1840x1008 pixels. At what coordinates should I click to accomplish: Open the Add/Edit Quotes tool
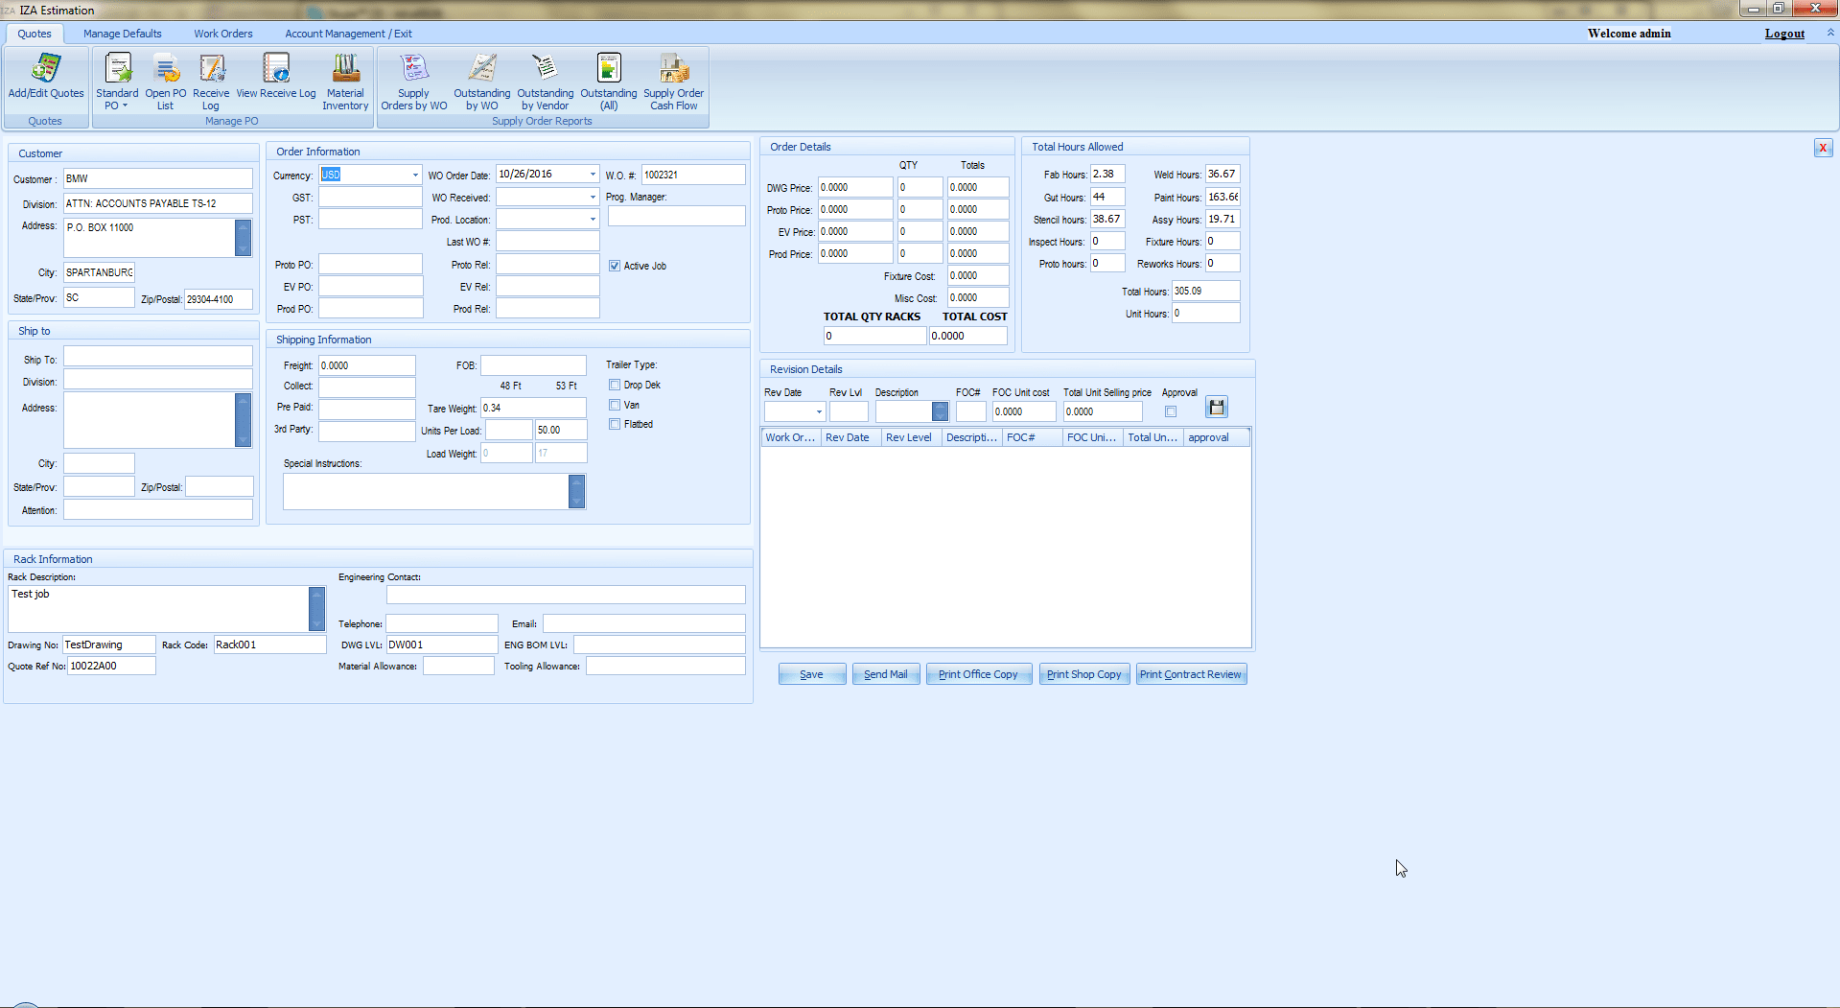45,77
